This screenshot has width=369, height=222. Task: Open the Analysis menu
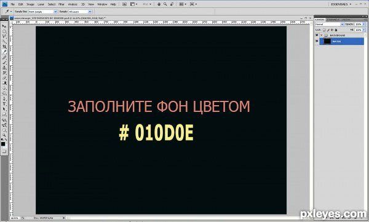click(73, 4)
